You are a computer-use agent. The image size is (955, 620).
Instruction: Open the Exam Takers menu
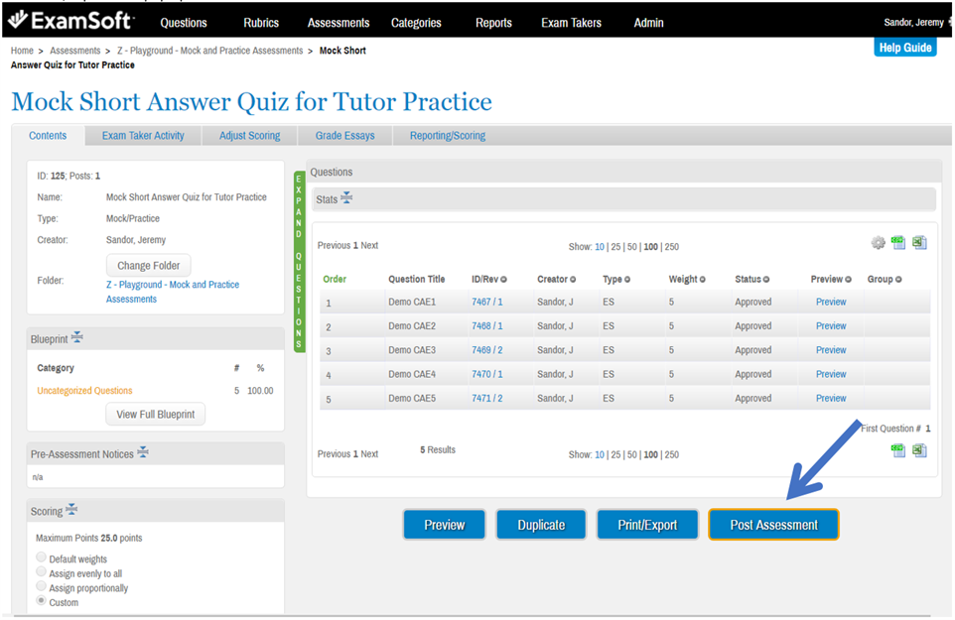(571, 23)
